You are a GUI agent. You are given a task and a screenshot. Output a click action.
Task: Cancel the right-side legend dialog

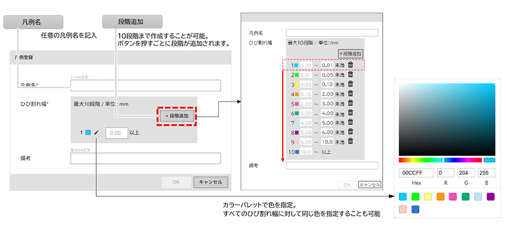369,185
